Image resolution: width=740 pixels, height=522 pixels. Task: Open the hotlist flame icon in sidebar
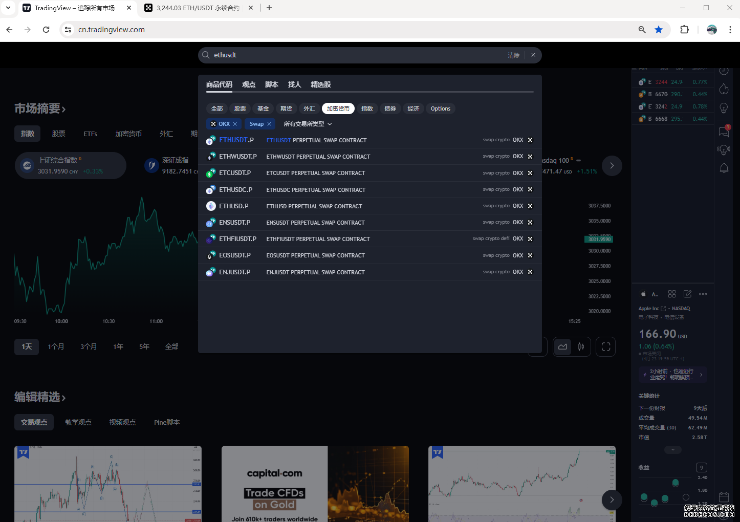(x=724, y=89)
